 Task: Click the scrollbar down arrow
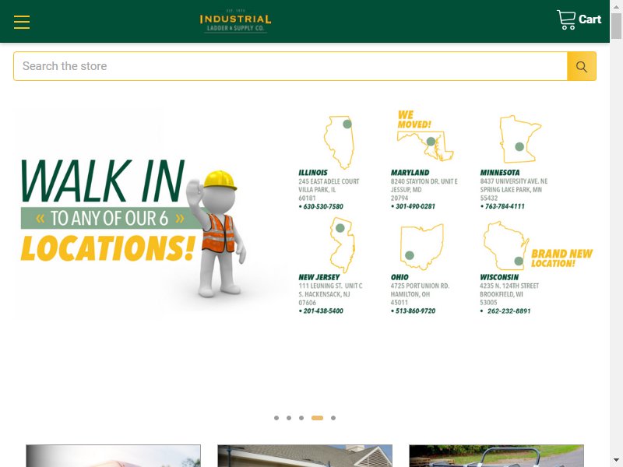[x=616, y=460]
